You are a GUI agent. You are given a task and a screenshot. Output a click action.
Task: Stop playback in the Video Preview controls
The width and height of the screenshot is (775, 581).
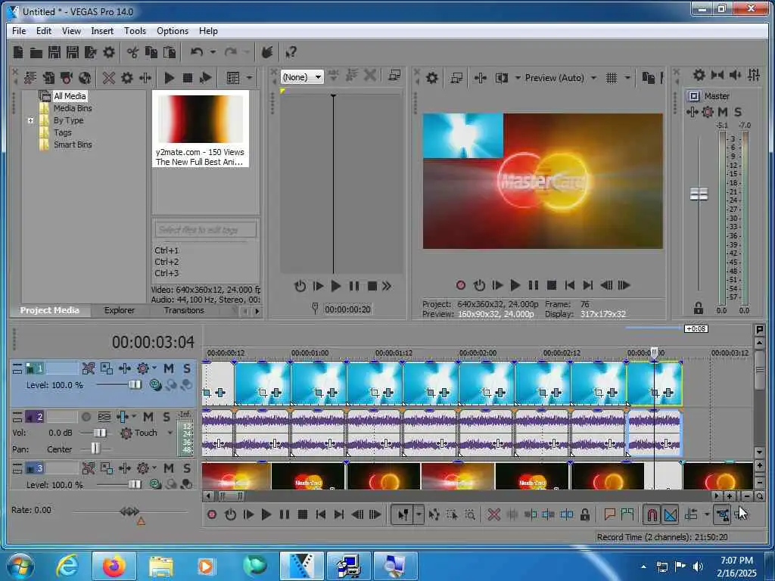tap(551, 285)
